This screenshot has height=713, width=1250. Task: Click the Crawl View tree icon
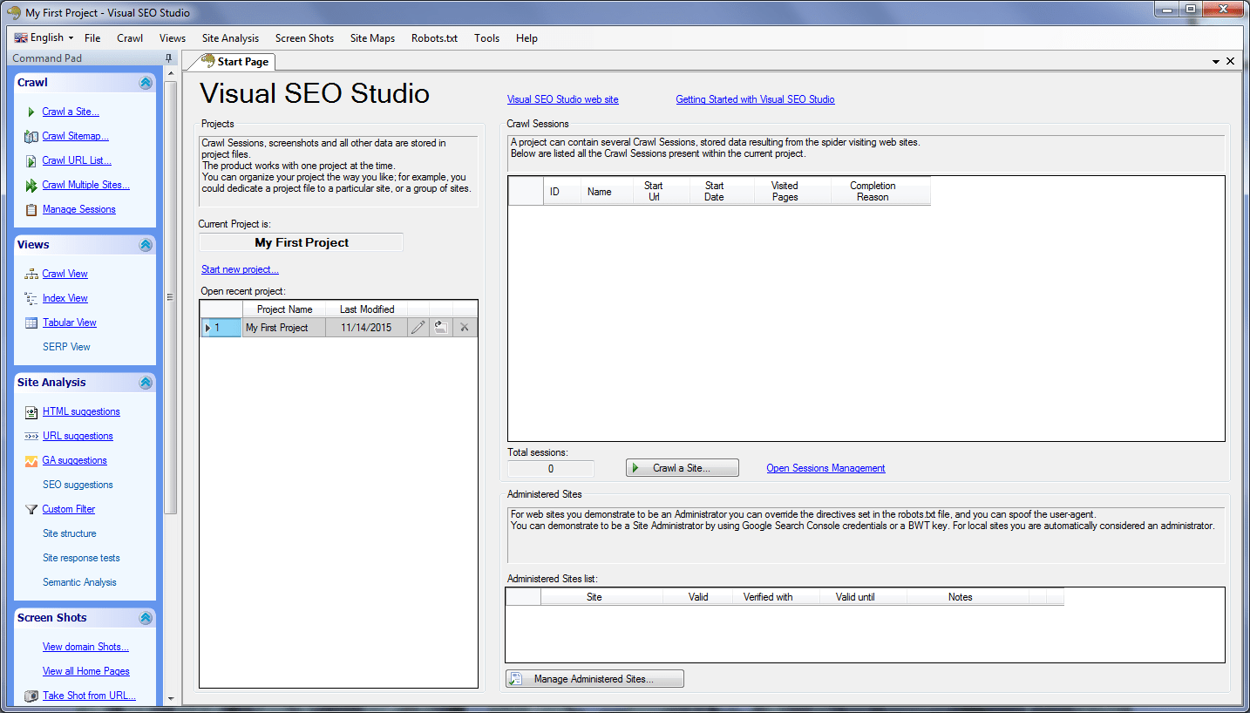(x=31, y=274)
